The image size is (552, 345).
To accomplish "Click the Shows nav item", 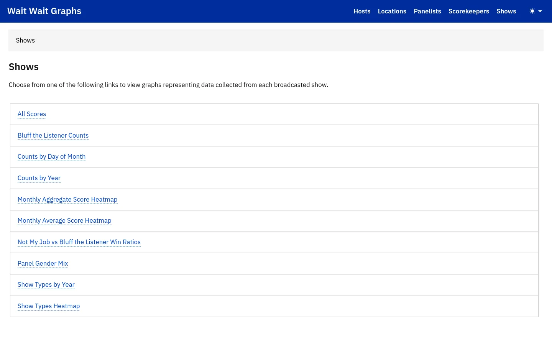I will [506, 11].
